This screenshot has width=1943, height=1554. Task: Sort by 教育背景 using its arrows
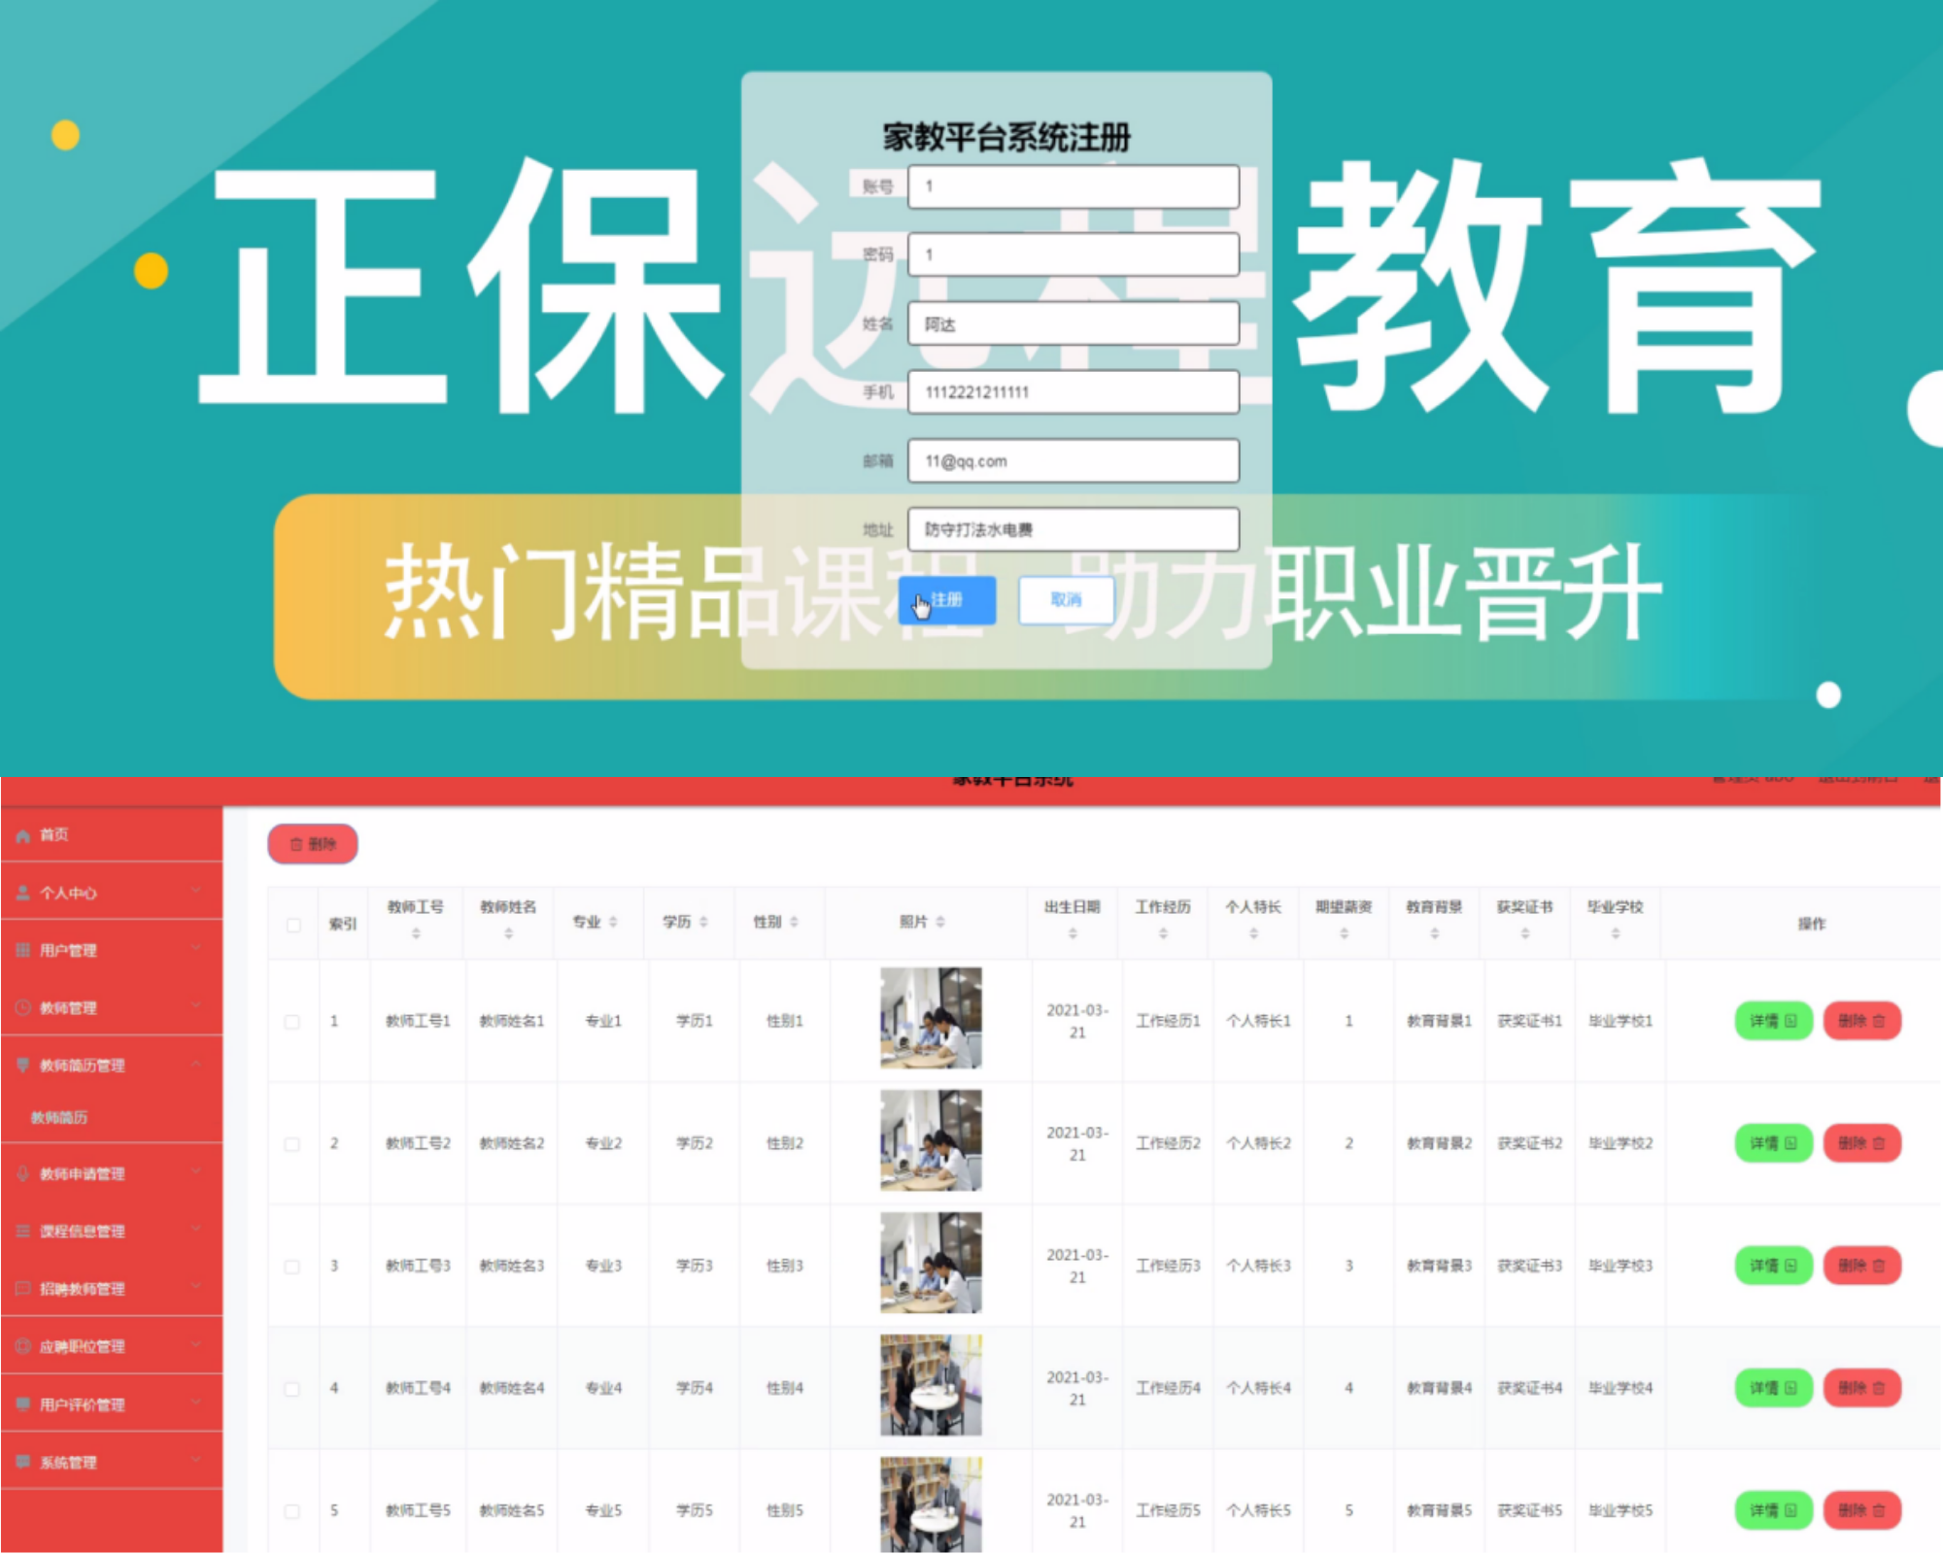(x=1434, y=933)
